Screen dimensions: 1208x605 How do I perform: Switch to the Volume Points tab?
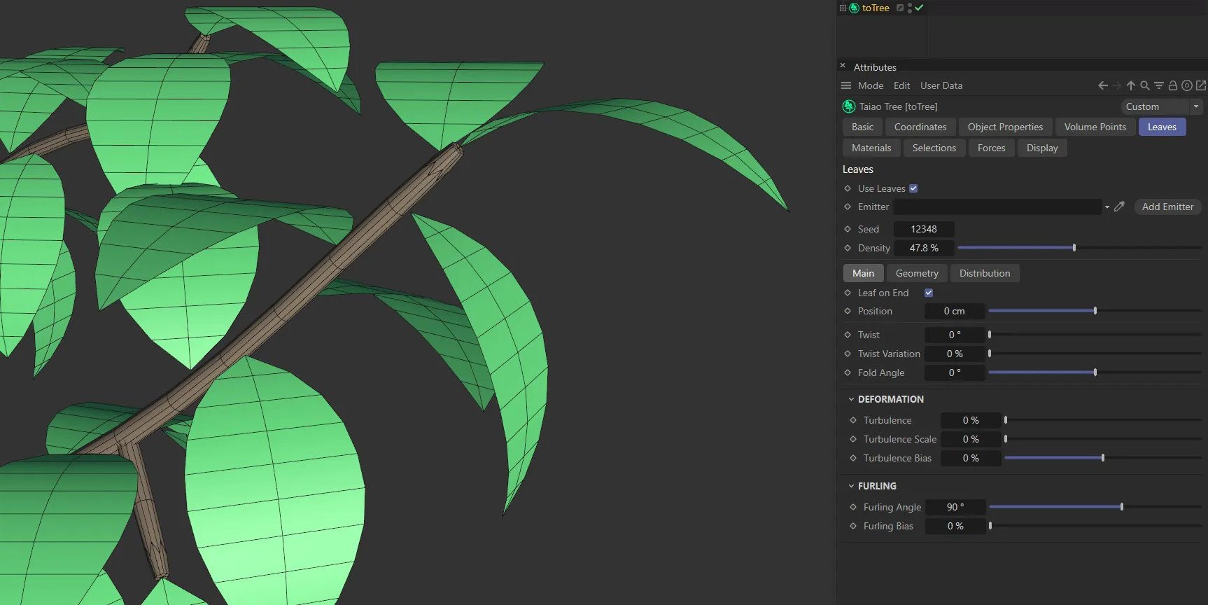pos(1095,127)
